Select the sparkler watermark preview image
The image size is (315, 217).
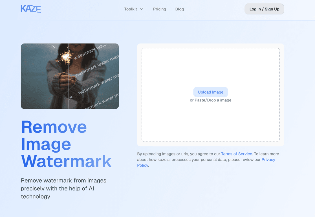[70, 76]
